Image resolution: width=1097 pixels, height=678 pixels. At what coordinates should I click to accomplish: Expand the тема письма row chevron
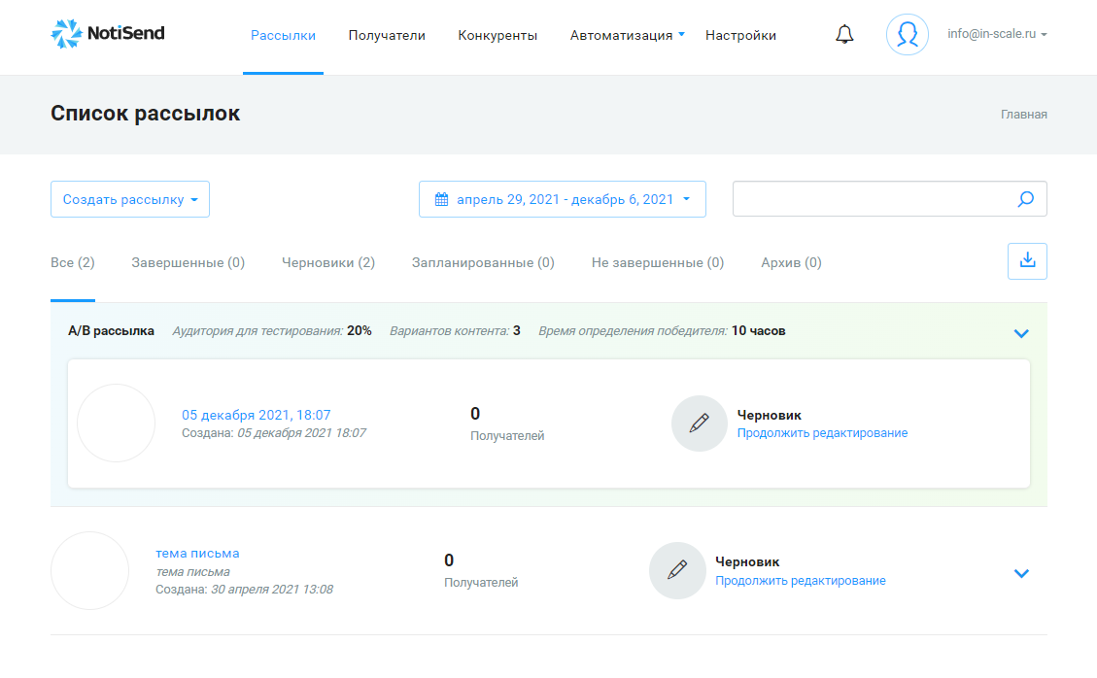(1021, 573)
